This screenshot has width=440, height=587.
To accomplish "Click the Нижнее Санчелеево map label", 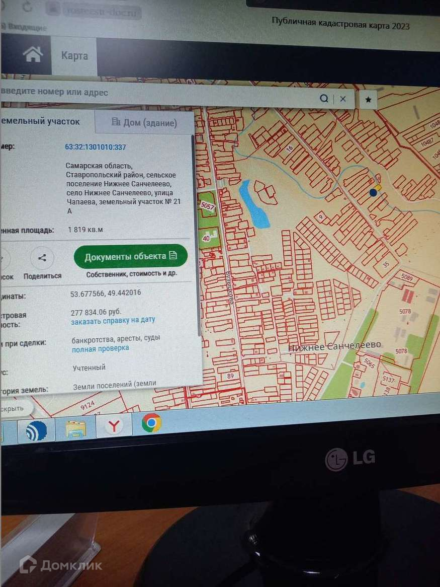I will (334, 346).
